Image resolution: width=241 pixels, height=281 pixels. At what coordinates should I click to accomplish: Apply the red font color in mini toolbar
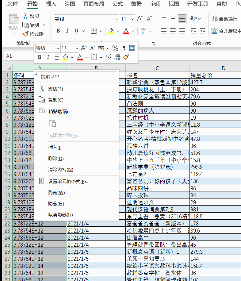pyautogui.click(x=80, y=57)
